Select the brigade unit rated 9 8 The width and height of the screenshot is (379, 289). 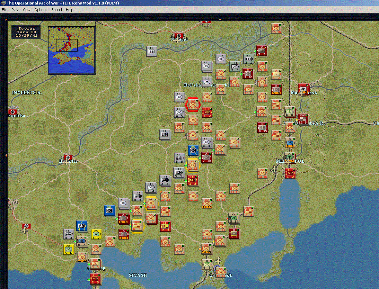[x=289, y=112]
